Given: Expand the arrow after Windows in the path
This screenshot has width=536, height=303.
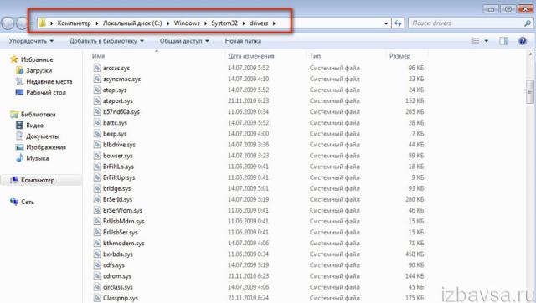Looking at the screenshot, I should pyautogui.click(x=206, y=23).
